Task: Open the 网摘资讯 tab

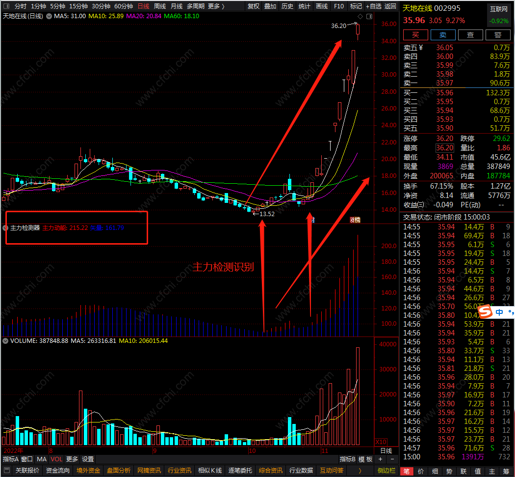Action: tap(149, 471)
